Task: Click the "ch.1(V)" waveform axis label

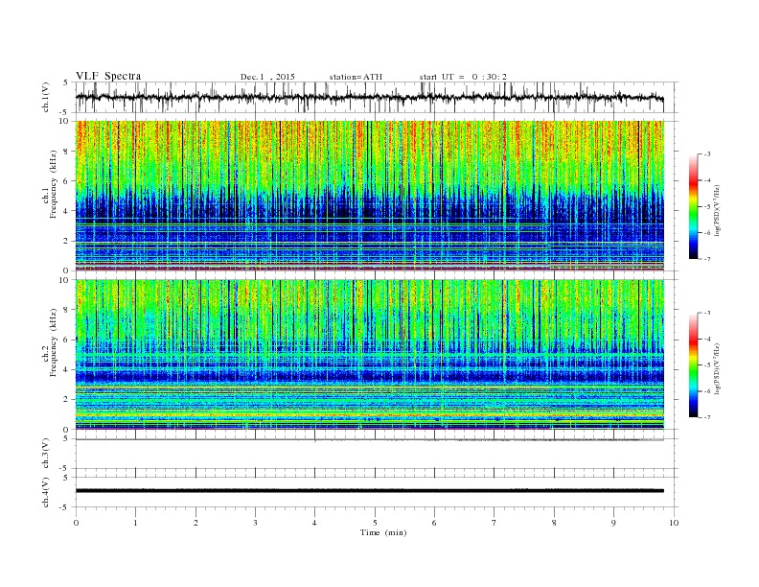Action: [46, 97]
